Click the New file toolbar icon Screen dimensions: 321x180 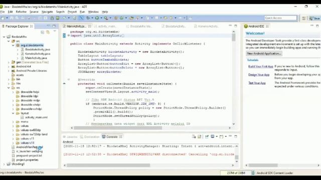[3, 18]
